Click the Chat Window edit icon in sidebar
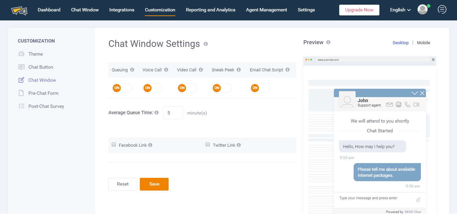Image resolution: width=457 pixels, height=214 pixels. pyautogui.click(x=21, y=80)
